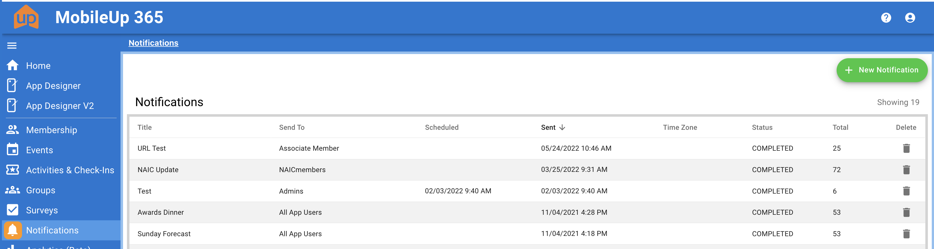Click the NAICmembers recipient cell
Screen dimensions: 934x249
click(302, 170)
